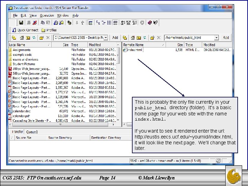Screen dimensions: 248x186
Task: Select the calendar.pdf file
Action: (x=21, y=116)
